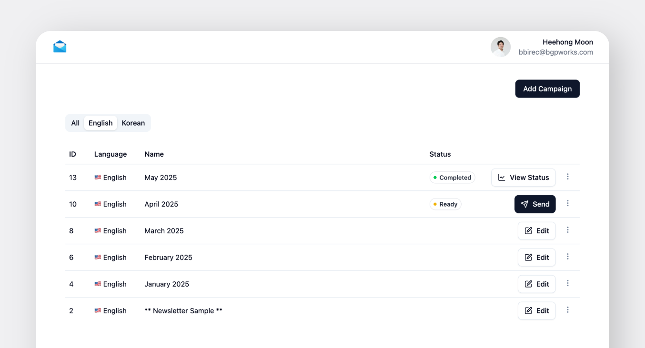Select the English filter tab
645x348 pixels.
pyautogui.click(x=101, y=123)
